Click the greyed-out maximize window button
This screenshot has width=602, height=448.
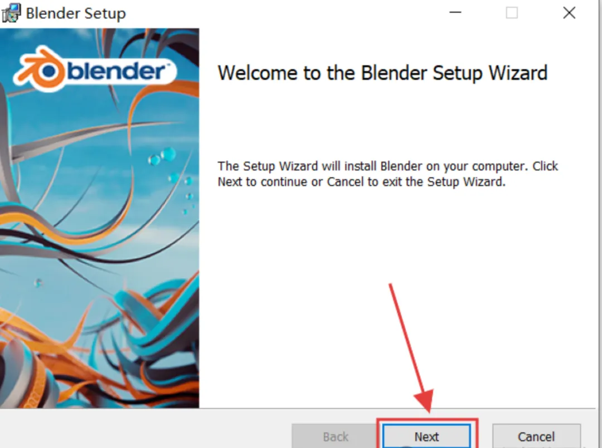[x=511, y=13]
